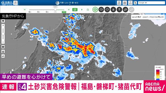Click the location pin map button

[x=3, y=21]
